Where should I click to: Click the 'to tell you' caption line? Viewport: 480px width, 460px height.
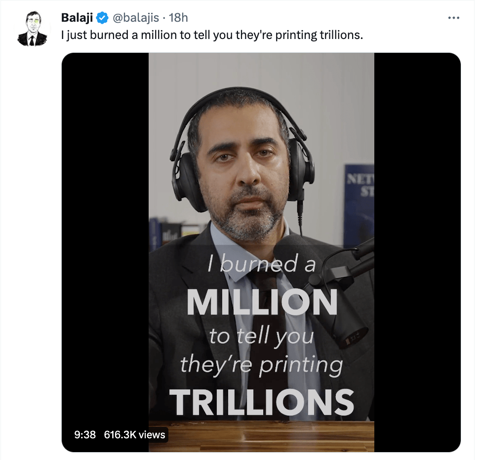tap(262, 337)
